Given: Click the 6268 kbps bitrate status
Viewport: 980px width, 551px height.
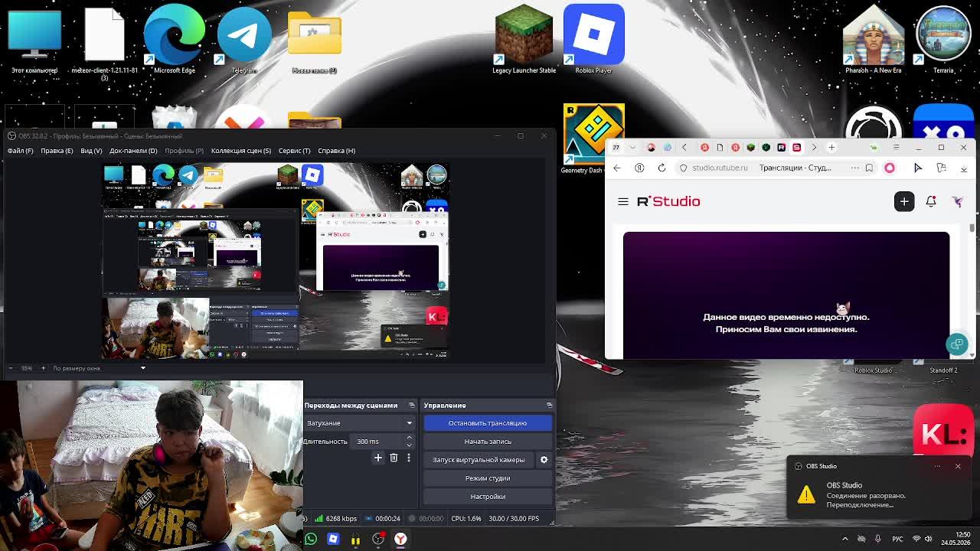Looking at the screenshot, I should coord(335,519).
